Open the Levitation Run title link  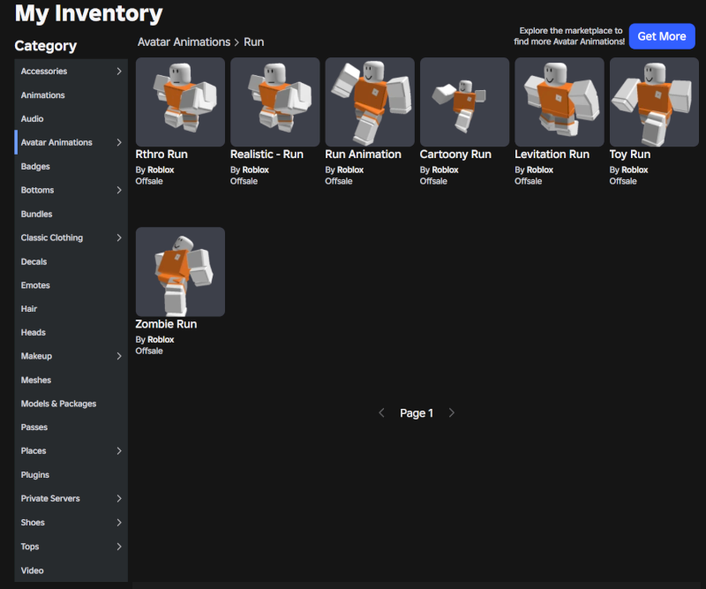552,155
